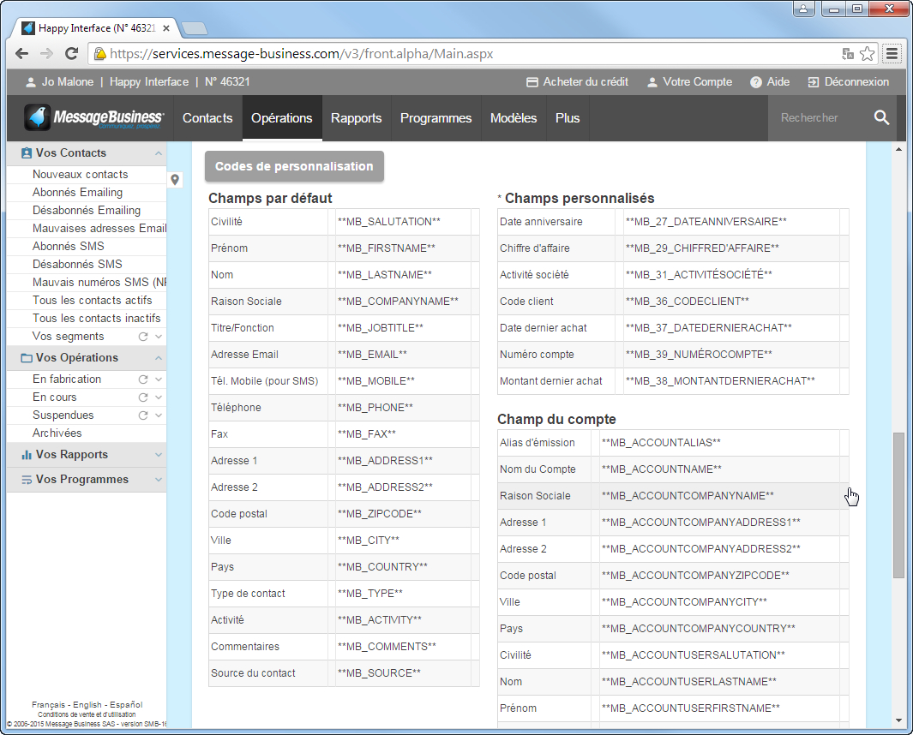This screenshot has height=735, width=913.
Task: Click the search magnifier icon
Action: click(x=881, y=117)
